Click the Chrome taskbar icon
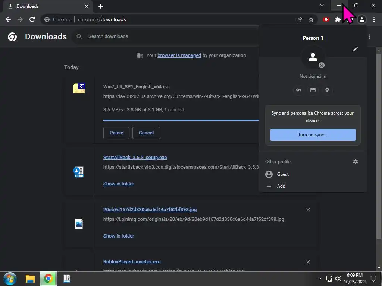The height and width of the screenshot is (286, 382). (48, 279)
